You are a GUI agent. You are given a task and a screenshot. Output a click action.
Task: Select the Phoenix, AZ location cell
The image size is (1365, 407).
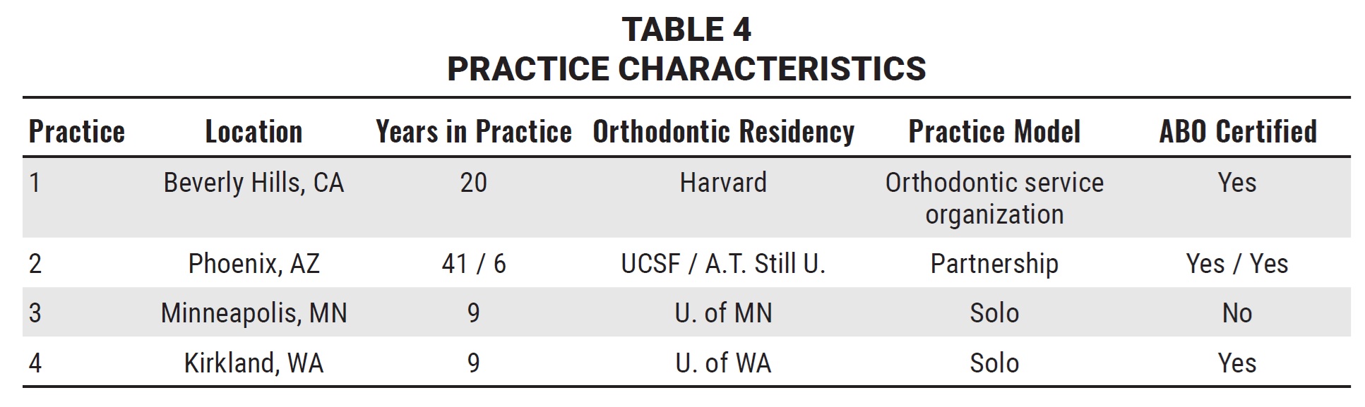pyautogui.click(x=254, y=264)
